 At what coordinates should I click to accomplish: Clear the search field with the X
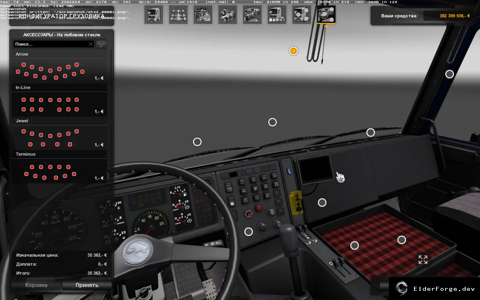[x=91, y=44]
